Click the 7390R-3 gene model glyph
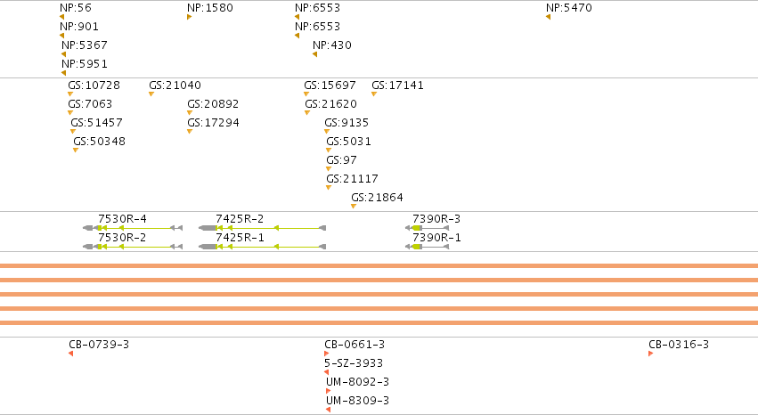The width and height of the screenshot is (758, 415). pos(427,228)
